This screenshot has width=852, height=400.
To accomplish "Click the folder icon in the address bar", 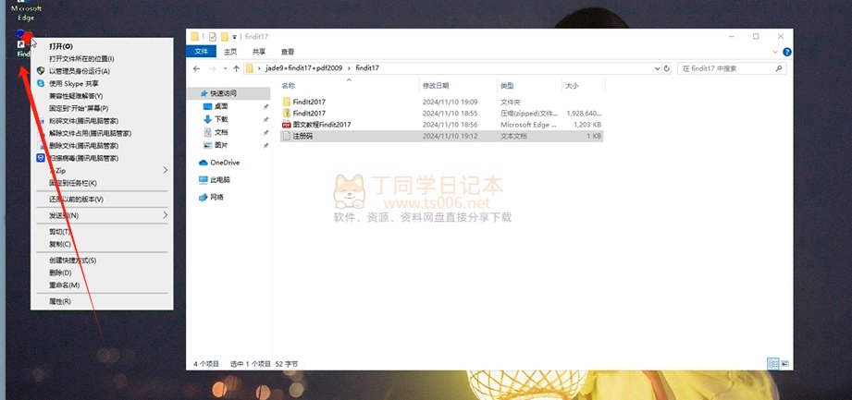I will click(x=250, y=68).
